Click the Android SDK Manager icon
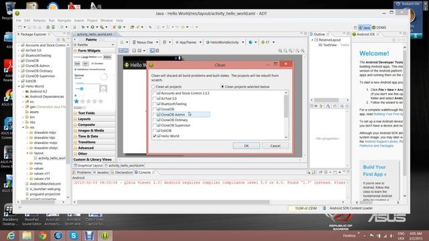The width and height of the screenshot is (429, 241). [x=48, y=27]
